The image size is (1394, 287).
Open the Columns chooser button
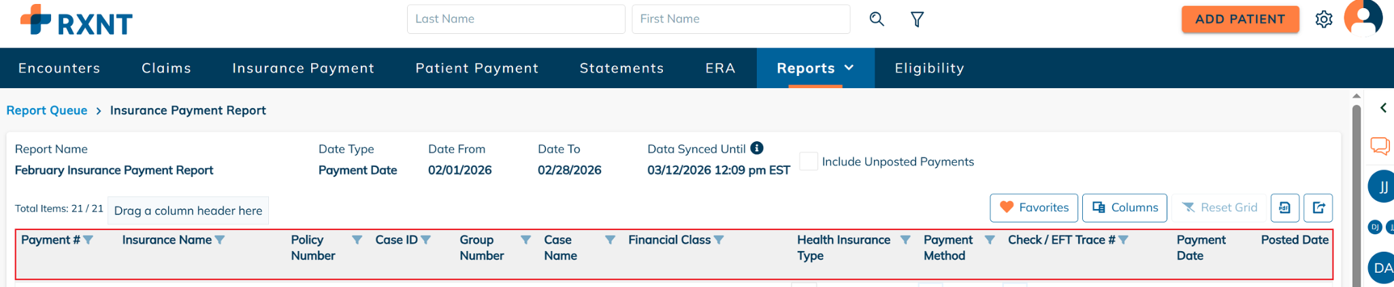1124,208
